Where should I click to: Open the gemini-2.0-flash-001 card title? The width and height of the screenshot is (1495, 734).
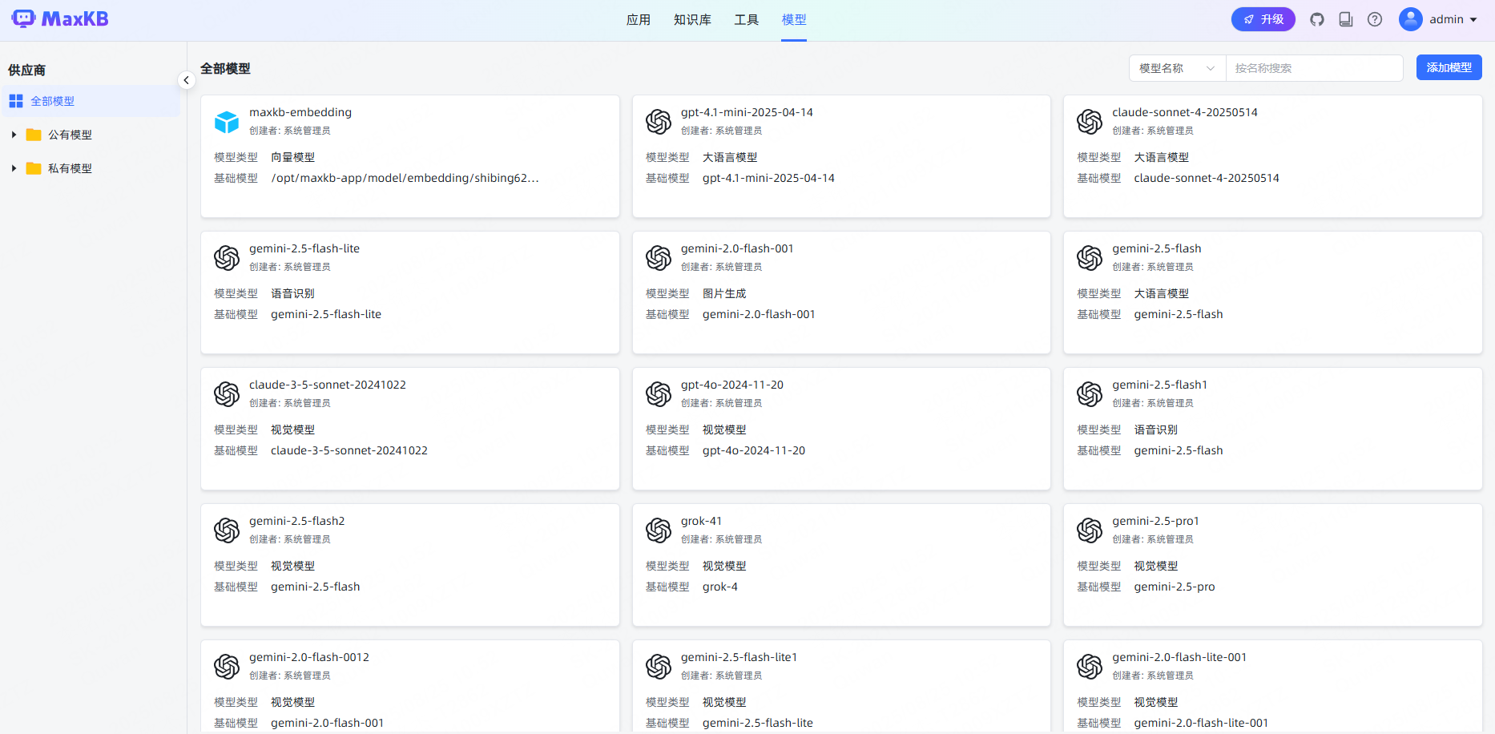pos(737,248)
